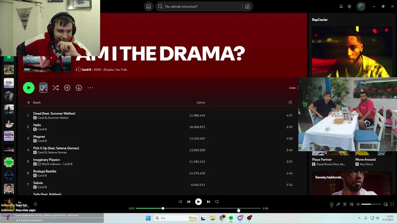Viewport: 397px width, 223px height.
Task: Open the Sanatçı hakkında artist card
Action: click(352, 183)
